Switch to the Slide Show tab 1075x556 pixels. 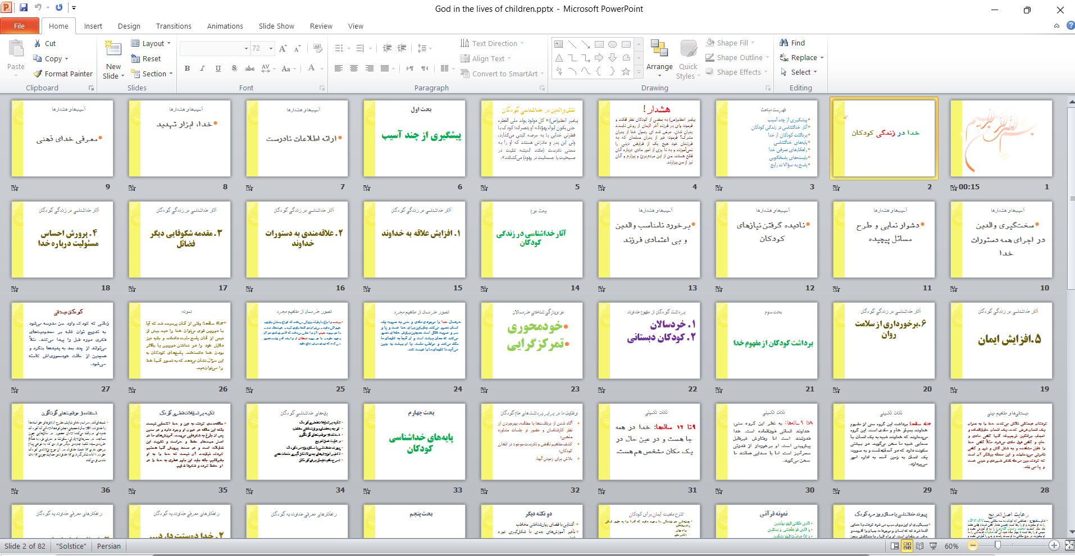click(276, 26)
